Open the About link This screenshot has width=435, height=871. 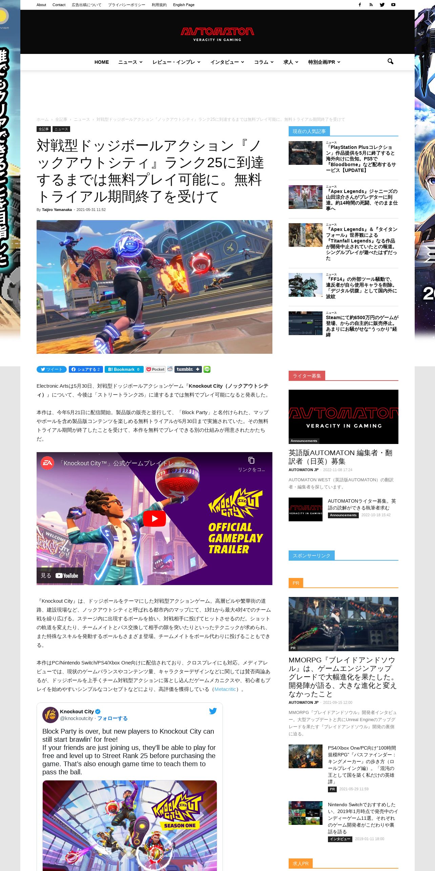41,5
